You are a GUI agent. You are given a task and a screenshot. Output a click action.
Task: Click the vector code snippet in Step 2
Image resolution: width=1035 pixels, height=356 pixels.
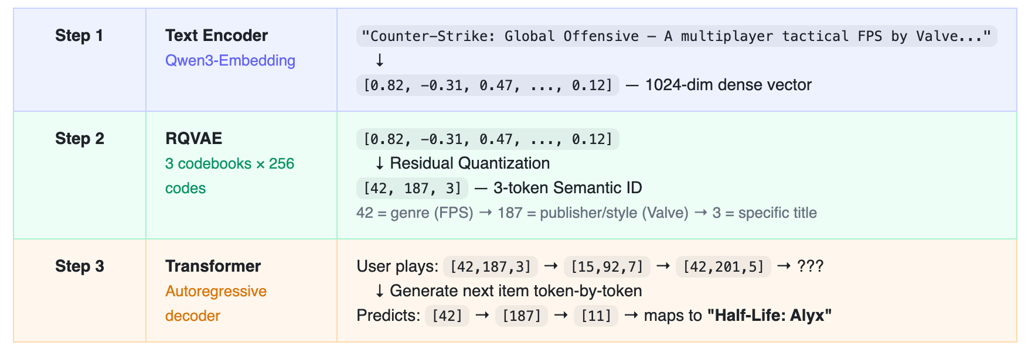(488, 139)
